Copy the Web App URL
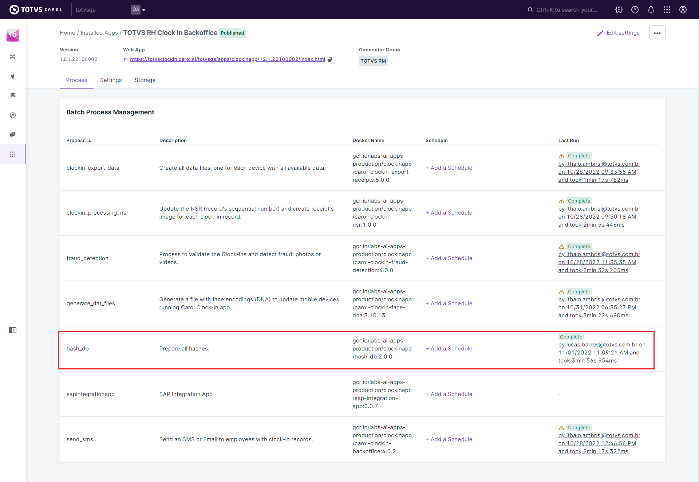Viewport: 699px width, 482px height. 330,59
